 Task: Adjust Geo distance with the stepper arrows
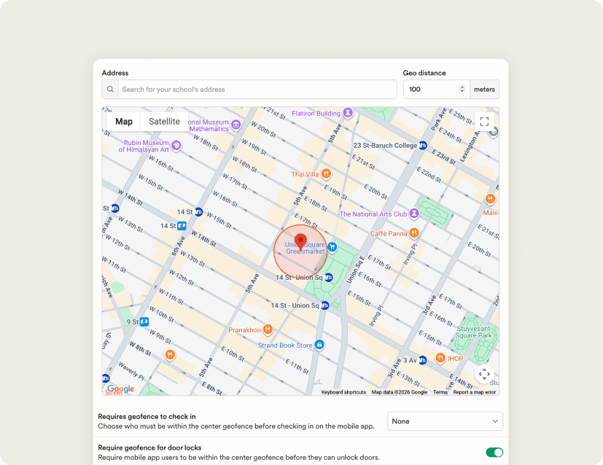tap(462, 89)
